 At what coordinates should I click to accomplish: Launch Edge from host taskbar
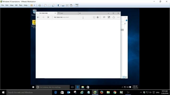pyautogui.click(x=56, y=92)
